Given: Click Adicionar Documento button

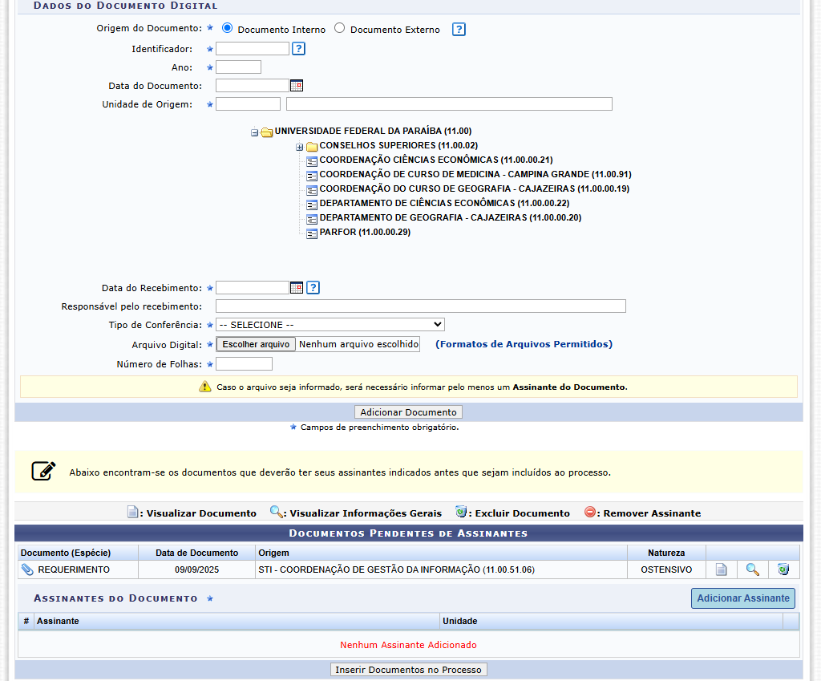Looking at the screenshot, I should point(408,412).
